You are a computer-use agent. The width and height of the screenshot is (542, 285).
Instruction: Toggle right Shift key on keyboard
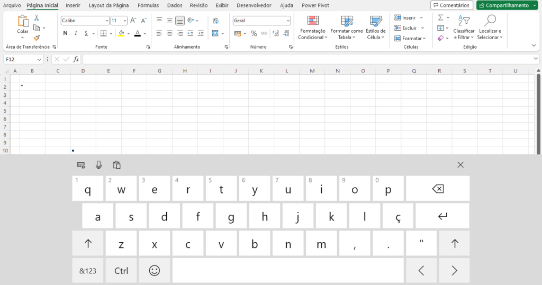pyautogui.click(x=454, y=244)
